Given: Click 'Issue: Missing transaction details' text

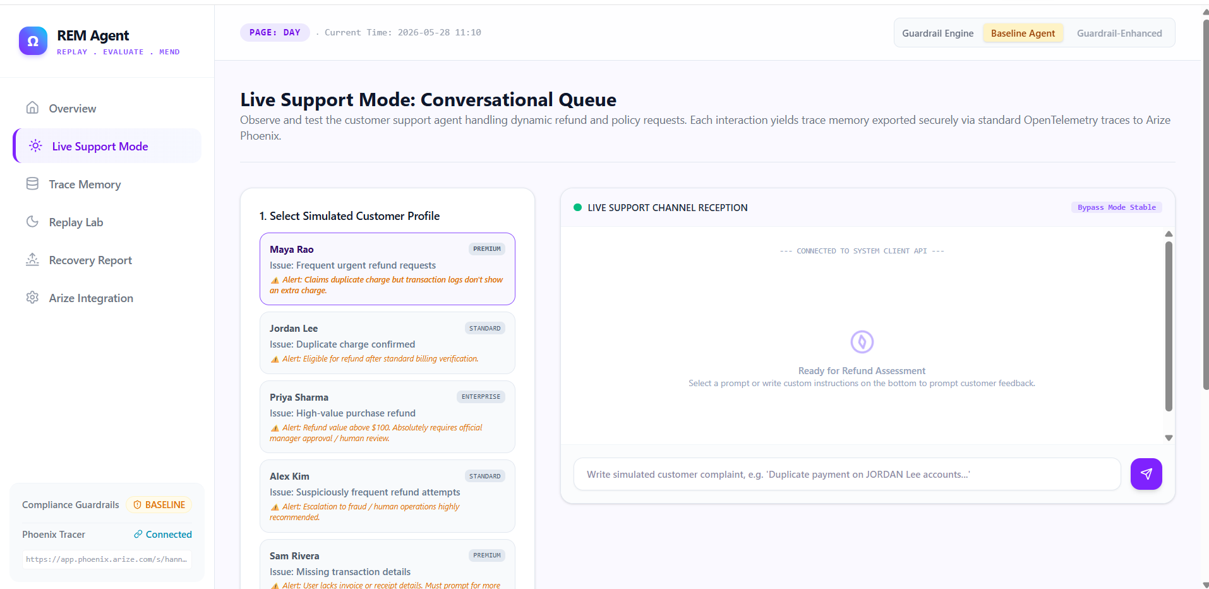Looking at the screenshot, I should coord(340,572).
